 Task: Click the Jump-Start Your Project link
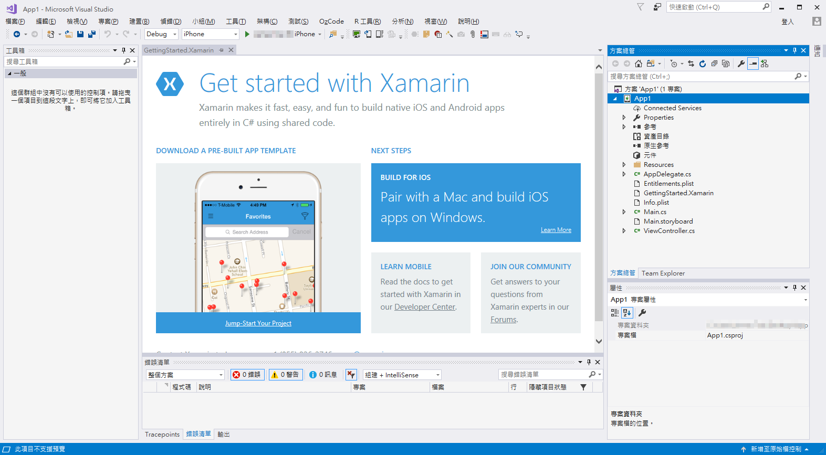(x=258, y=323)
